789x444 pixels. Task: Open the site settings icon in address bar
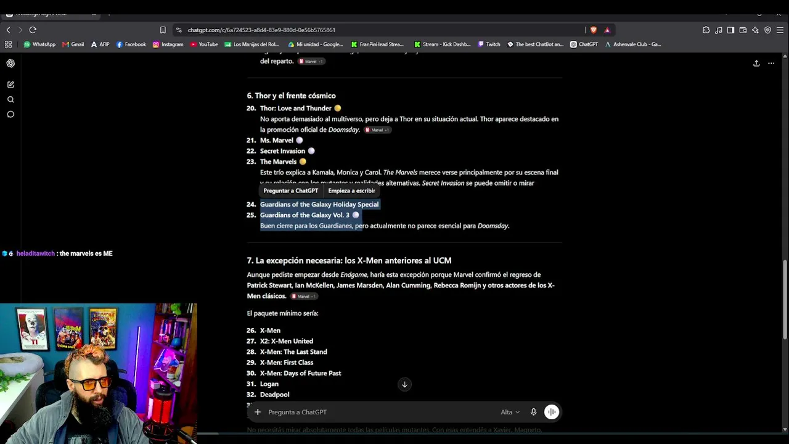[x=179, y=30]
